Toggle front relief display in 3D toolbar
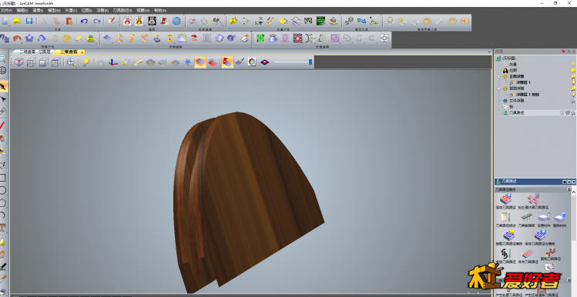 200,62
